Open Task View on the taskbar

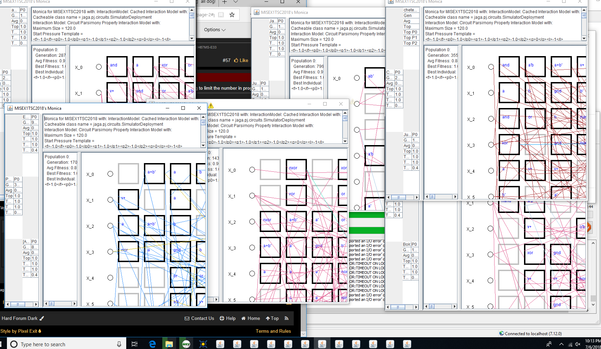click(134, 344)
